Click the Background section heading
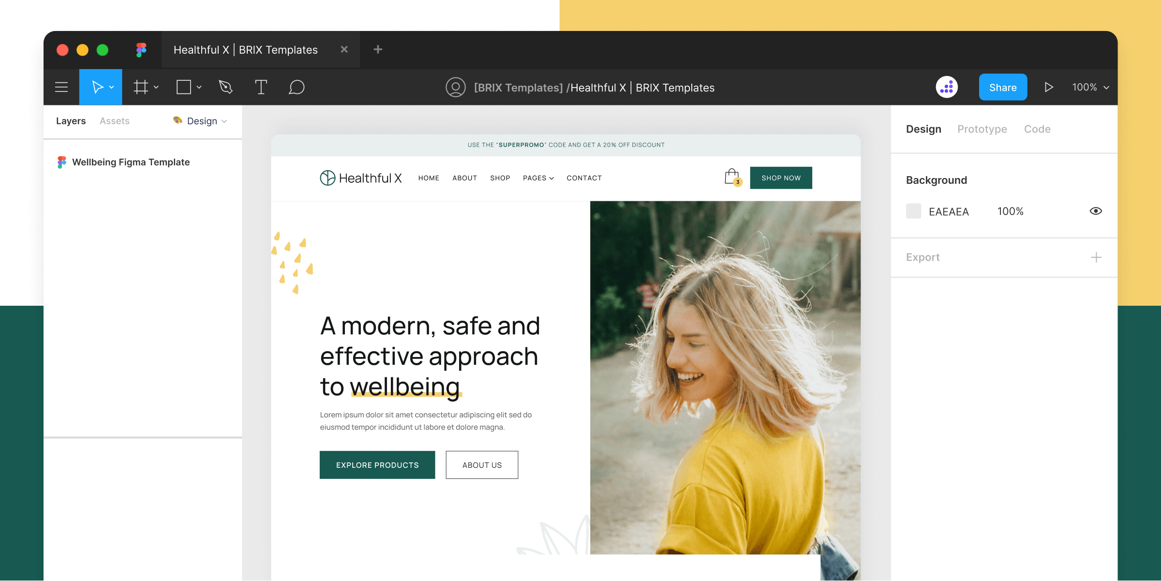 (x=936, y=180)
